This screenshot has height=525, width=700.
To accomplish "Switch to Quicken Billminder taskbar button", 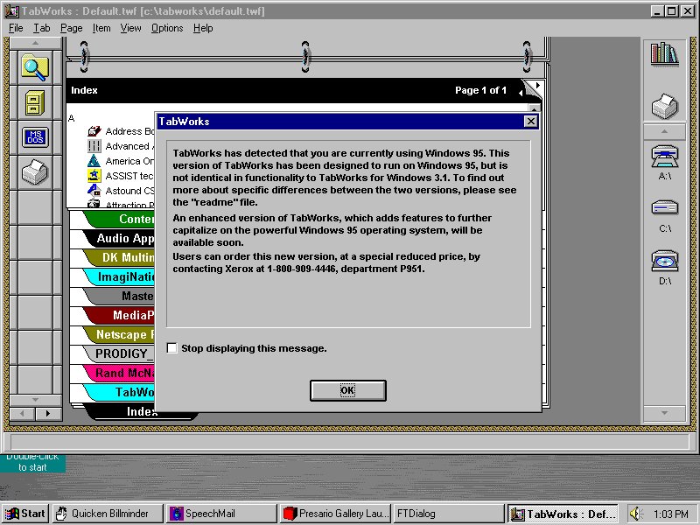I will 108,514.
